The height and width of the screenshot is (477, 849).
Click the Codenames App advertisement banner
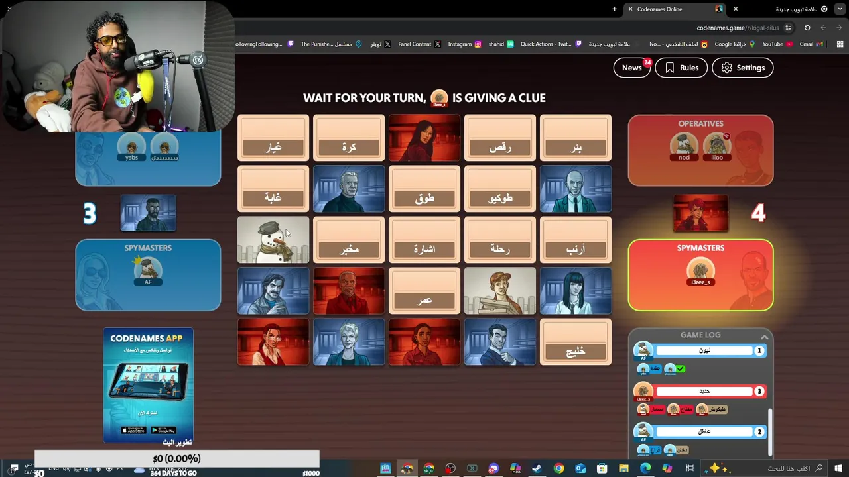(x=148, y=385)
